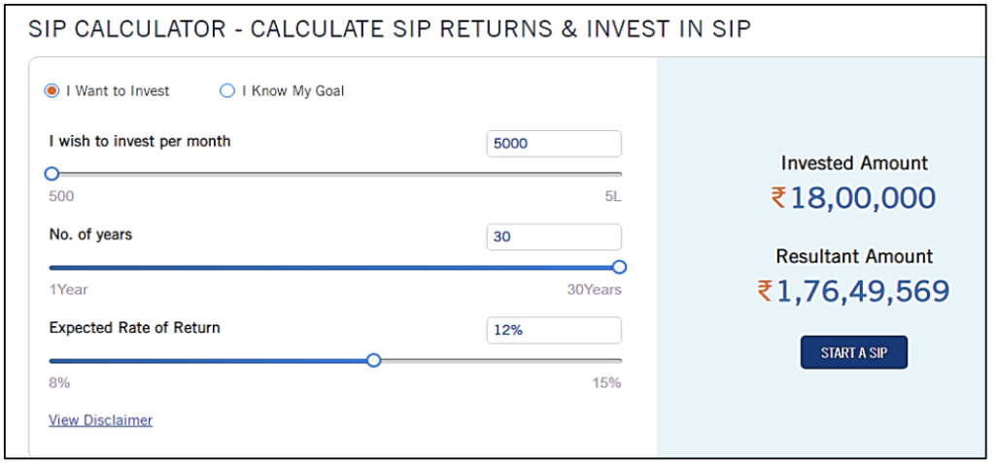The width and height of the screenshot is (995, 463).
Task: Click the monthly investment slider handle
Action: (52, 174)
